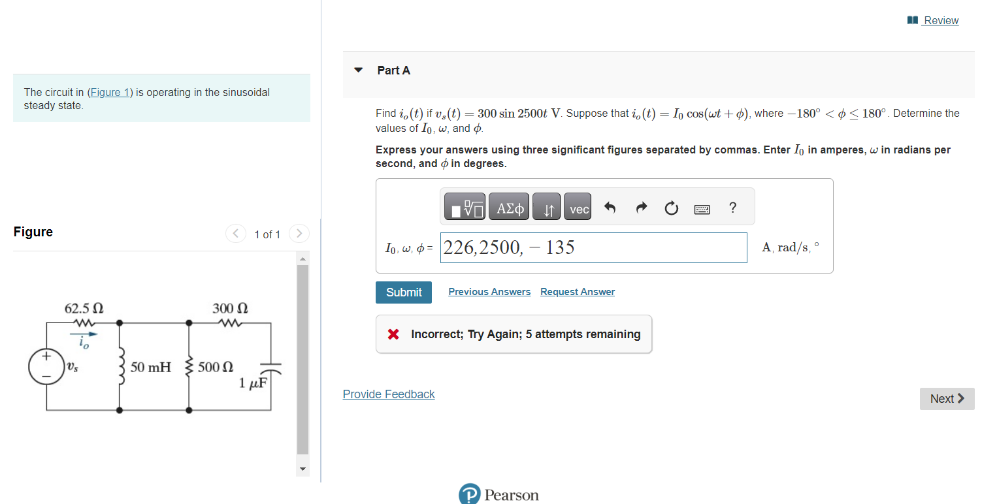
Task: Open Provide Feedback link
Action: 389,394
